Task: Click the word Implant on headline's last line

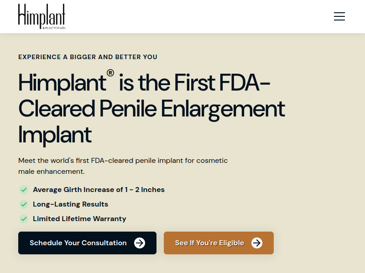Action: point(55,135)
